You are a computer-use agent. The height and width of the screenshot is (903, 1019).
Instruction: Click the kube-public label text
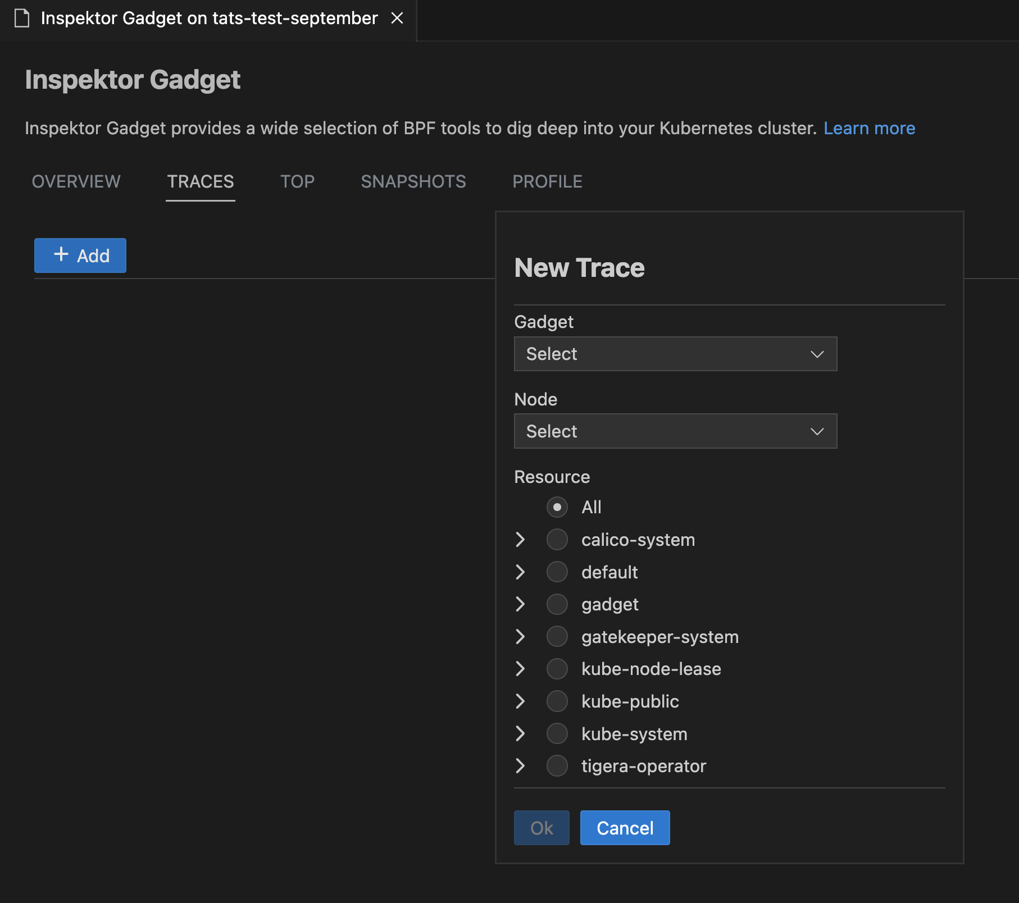coord(630,701)
